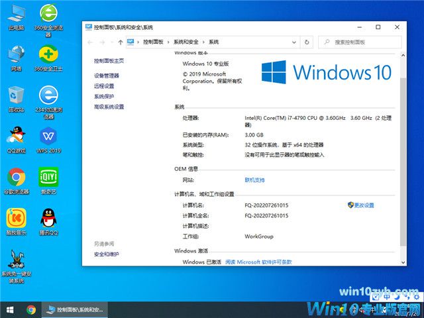Screen dimensions: 424x318
Task: Read Microsoft software license terms link
Action: click(x=258, y=262)
